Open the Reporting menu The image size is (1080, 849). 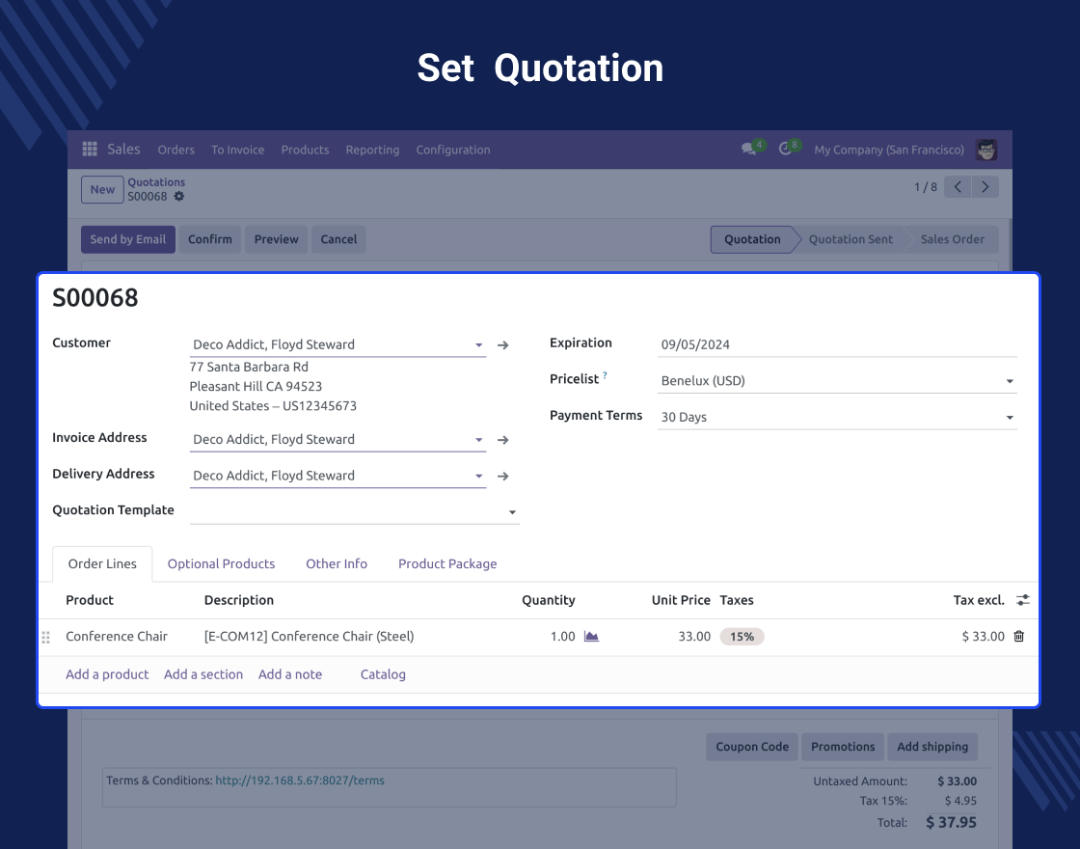(x=372, y=150)
